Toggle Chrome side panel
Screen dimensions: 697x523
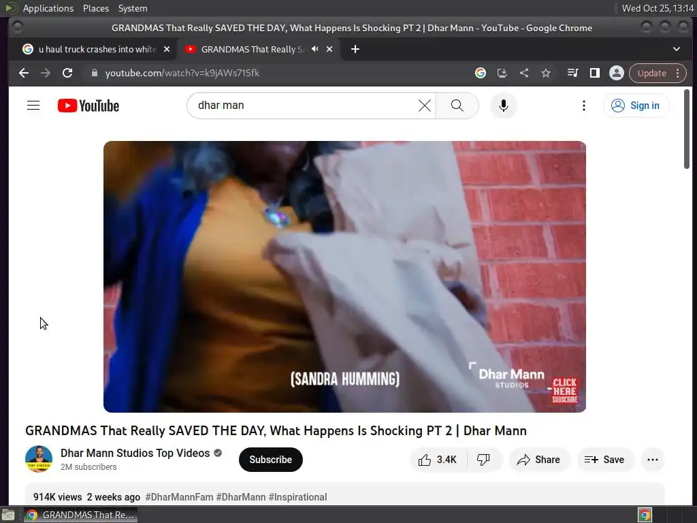pos(594,73)
